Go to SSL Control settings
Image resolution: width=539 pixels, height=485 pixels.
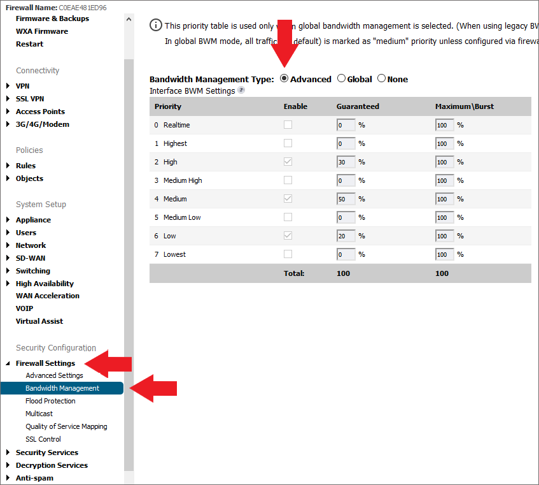43,439
